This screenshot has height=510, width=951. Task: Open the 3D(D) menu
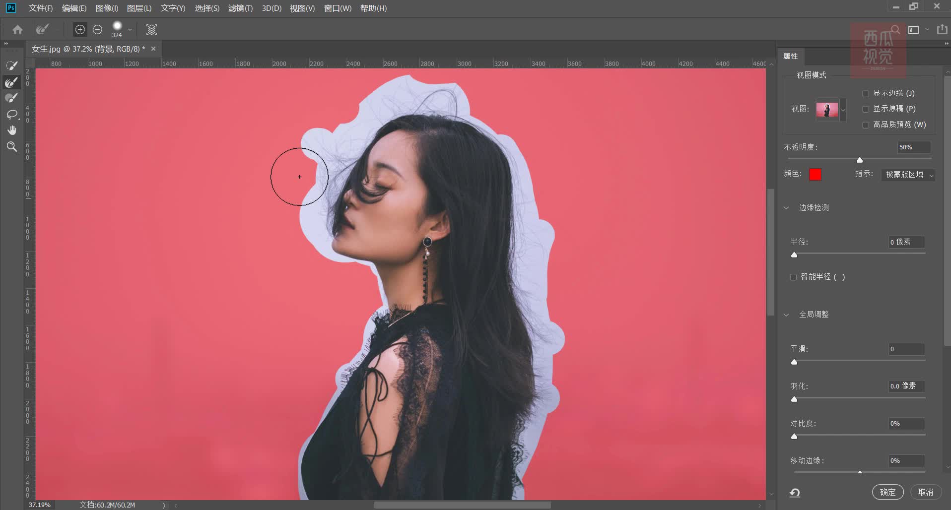click(x=272, y=8)
